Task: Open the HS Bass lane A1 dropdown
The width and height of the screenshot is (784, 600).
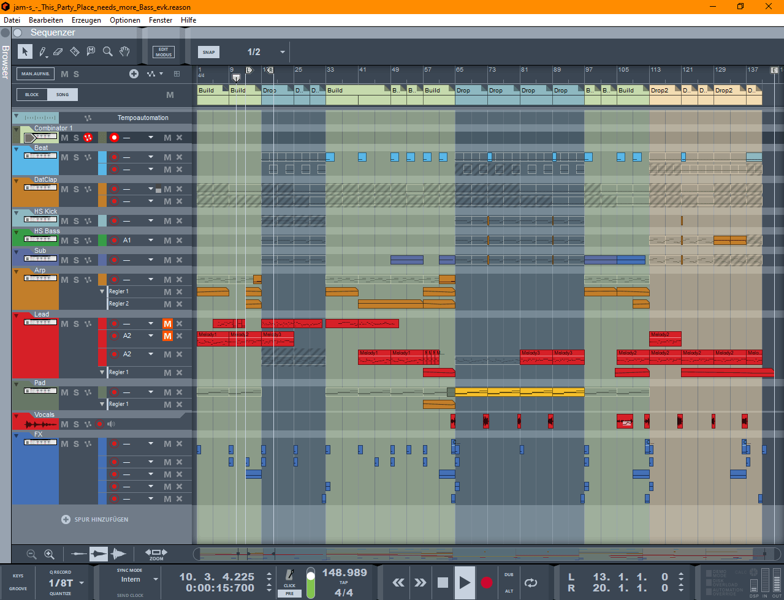Action: tap(151, 241)
